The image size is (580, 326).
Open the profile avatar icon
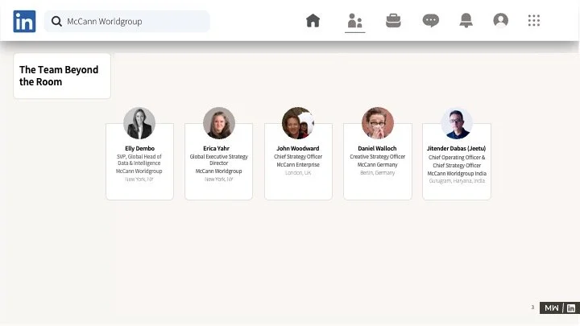tap(501, 20)
